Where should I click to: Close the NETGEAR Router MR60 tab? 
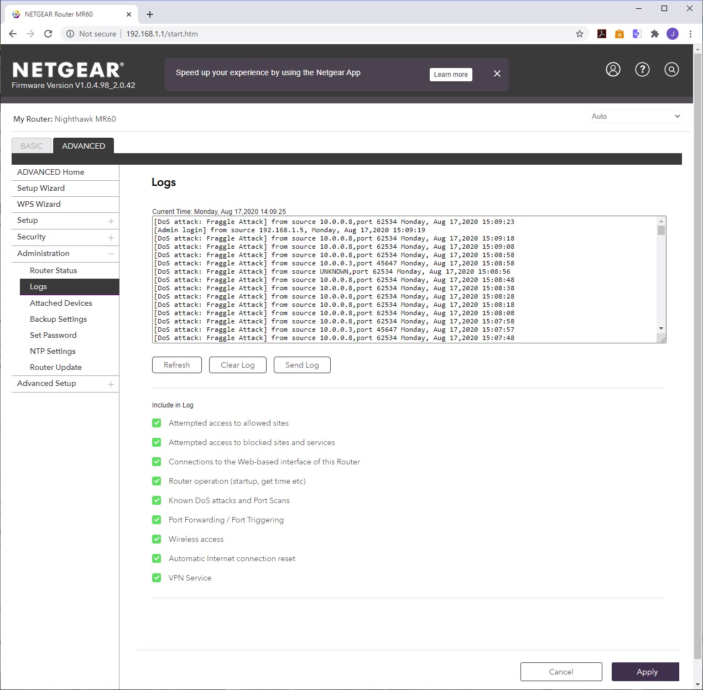click(x=129, y=14)
